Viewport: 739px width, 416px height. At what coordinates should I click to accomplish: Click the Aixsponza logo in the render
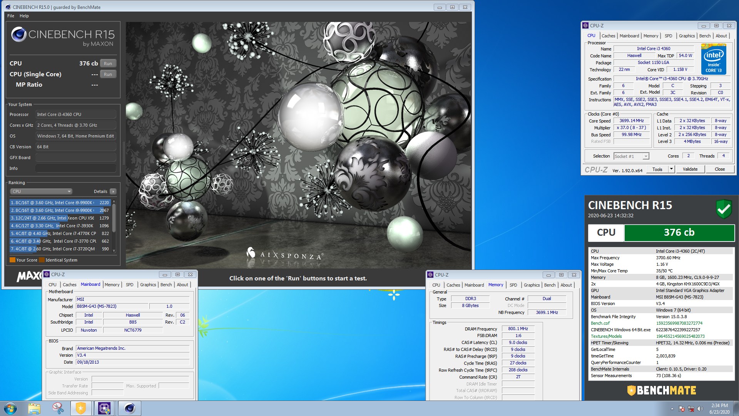(285, 254)
